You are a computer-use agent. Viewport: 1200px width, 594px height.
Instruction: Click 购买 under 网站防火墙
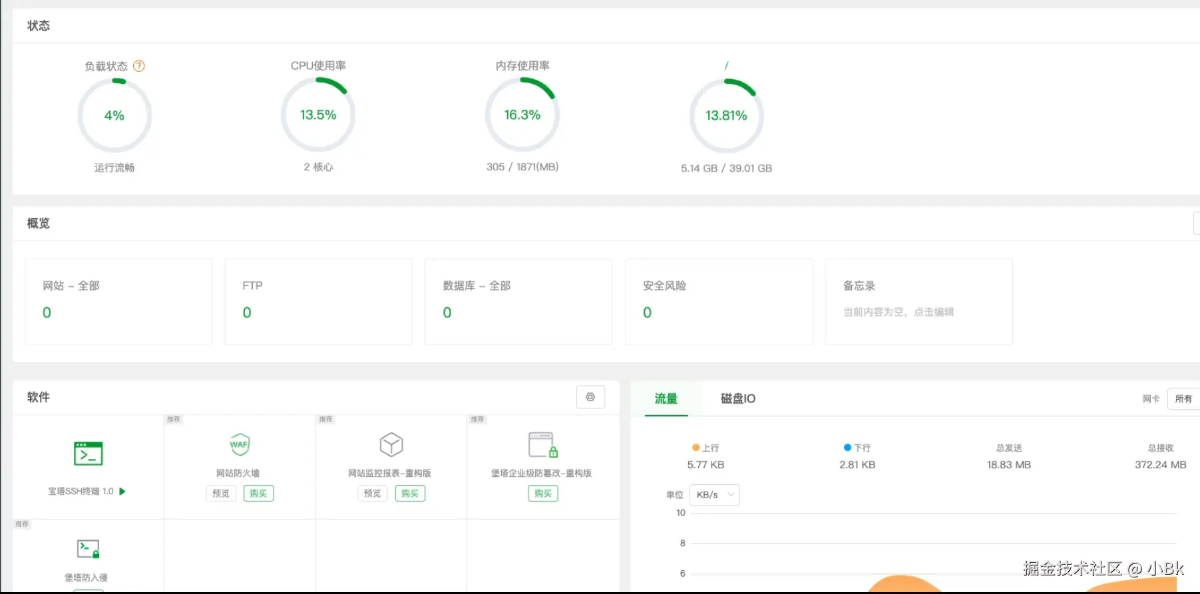[x=258, y=494]
